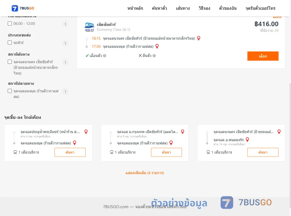Tick the 06:00 - 12:00 departure time checkbox
Viewport: 291px width, 216px height.
10,23
